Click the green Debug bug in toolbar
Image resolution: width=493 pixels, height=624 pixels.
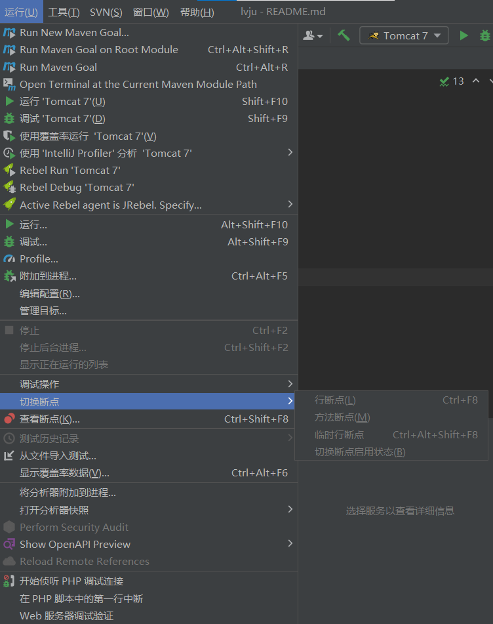(x=485, y=36)
